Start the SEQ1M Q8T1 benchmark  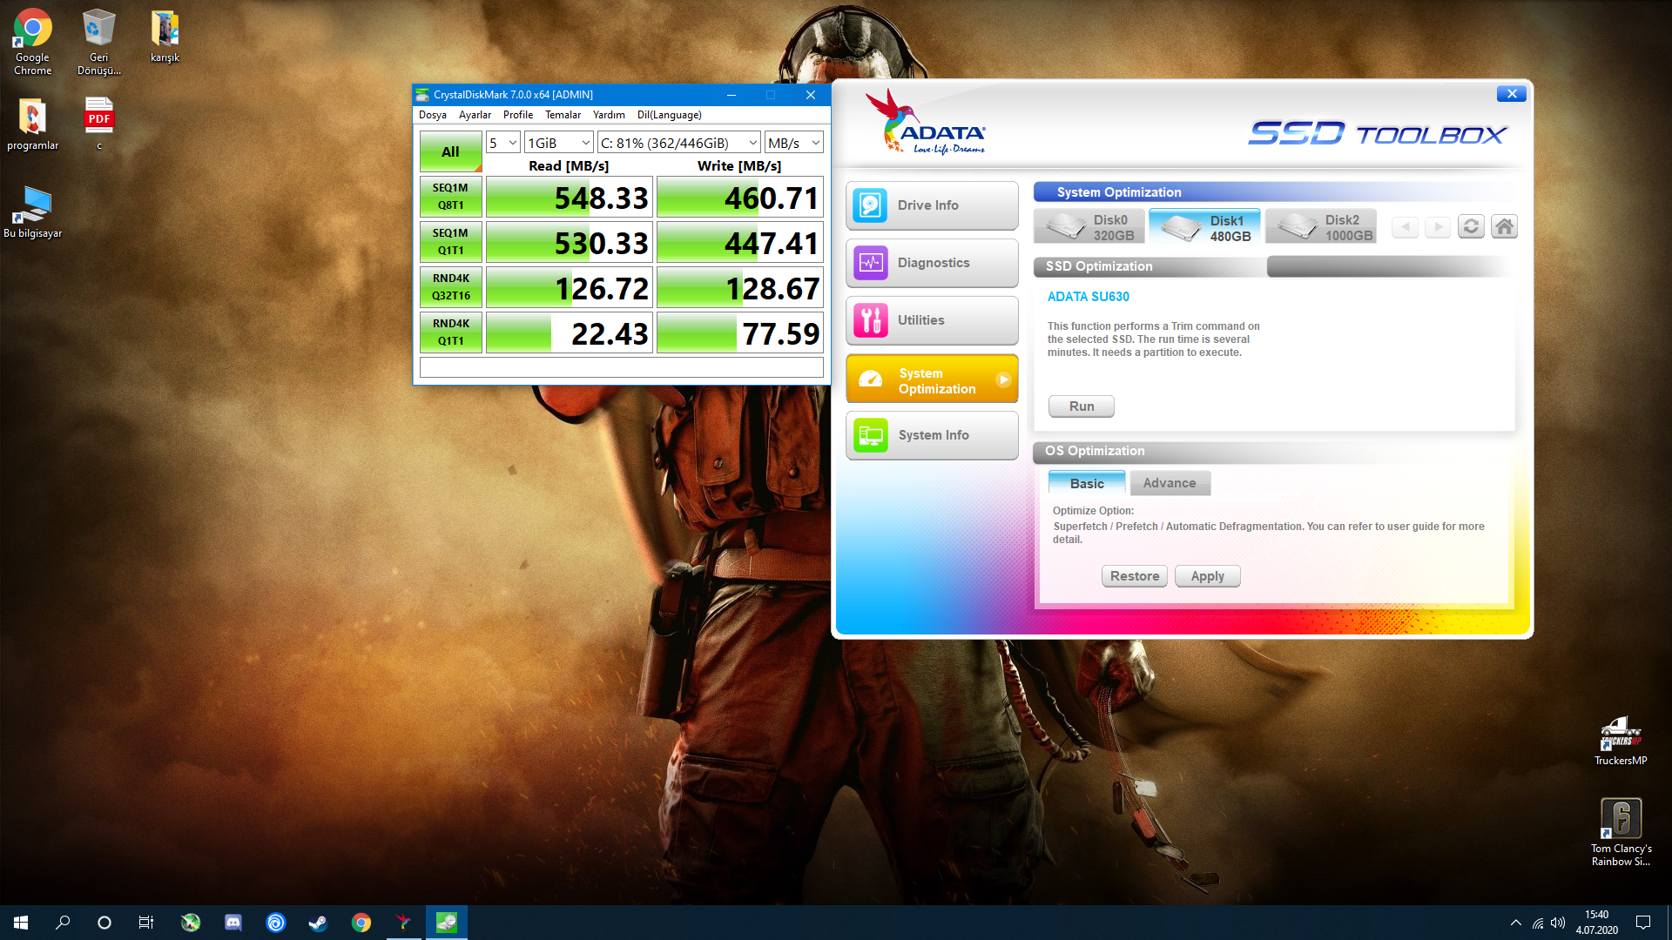tap(450, 196)
